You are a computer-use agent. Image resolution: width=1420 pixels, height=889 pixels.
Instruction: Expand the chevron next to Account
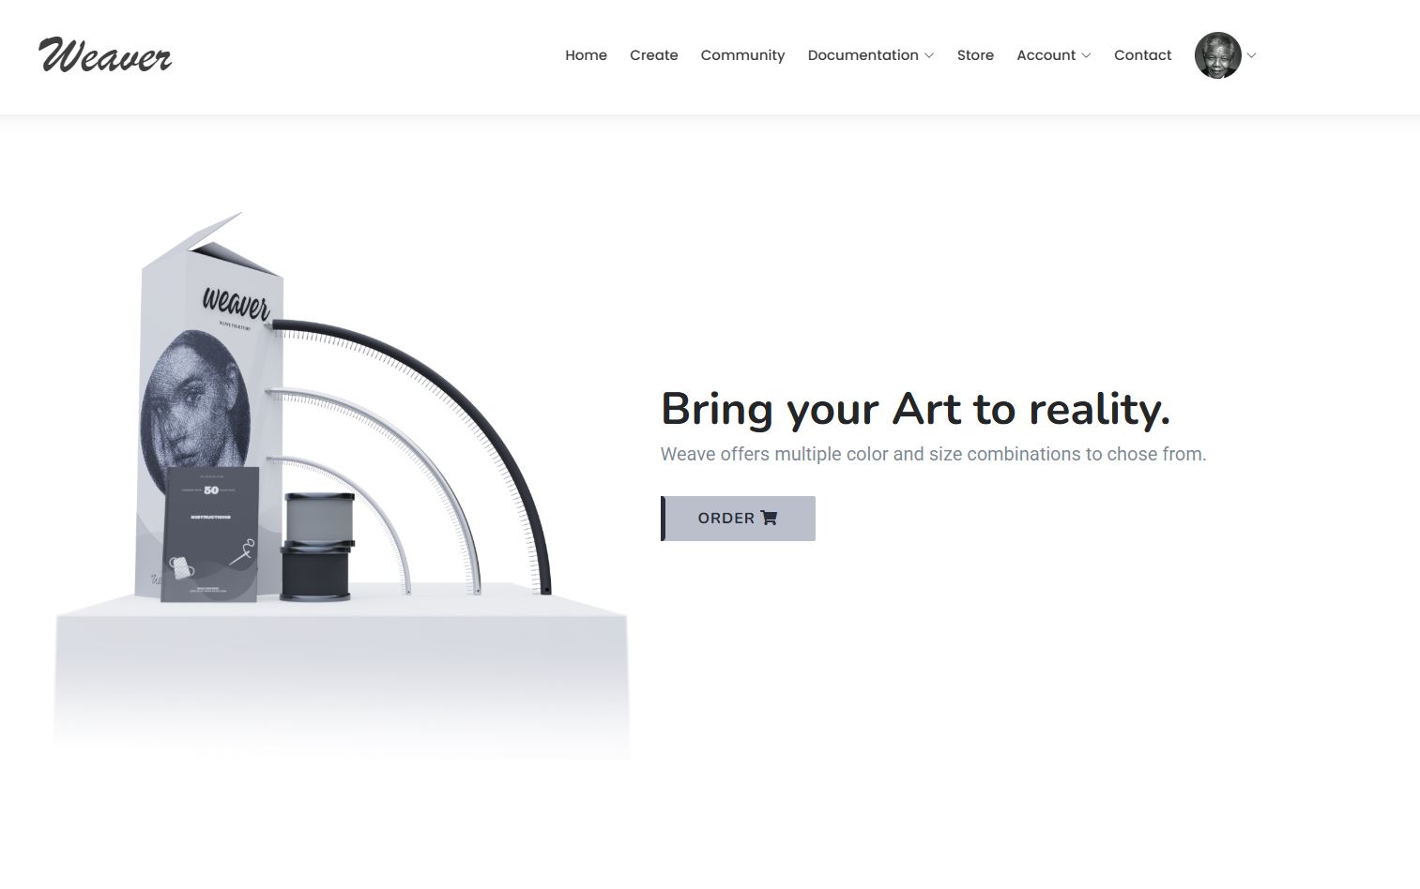(1086, 55)
